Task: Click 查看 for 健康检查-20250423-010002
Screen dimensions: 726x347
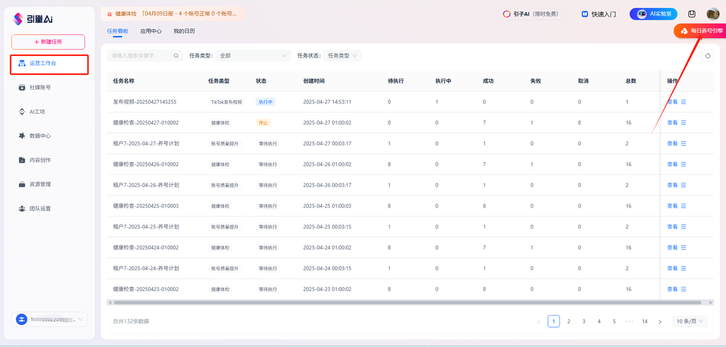Action: 672,289
